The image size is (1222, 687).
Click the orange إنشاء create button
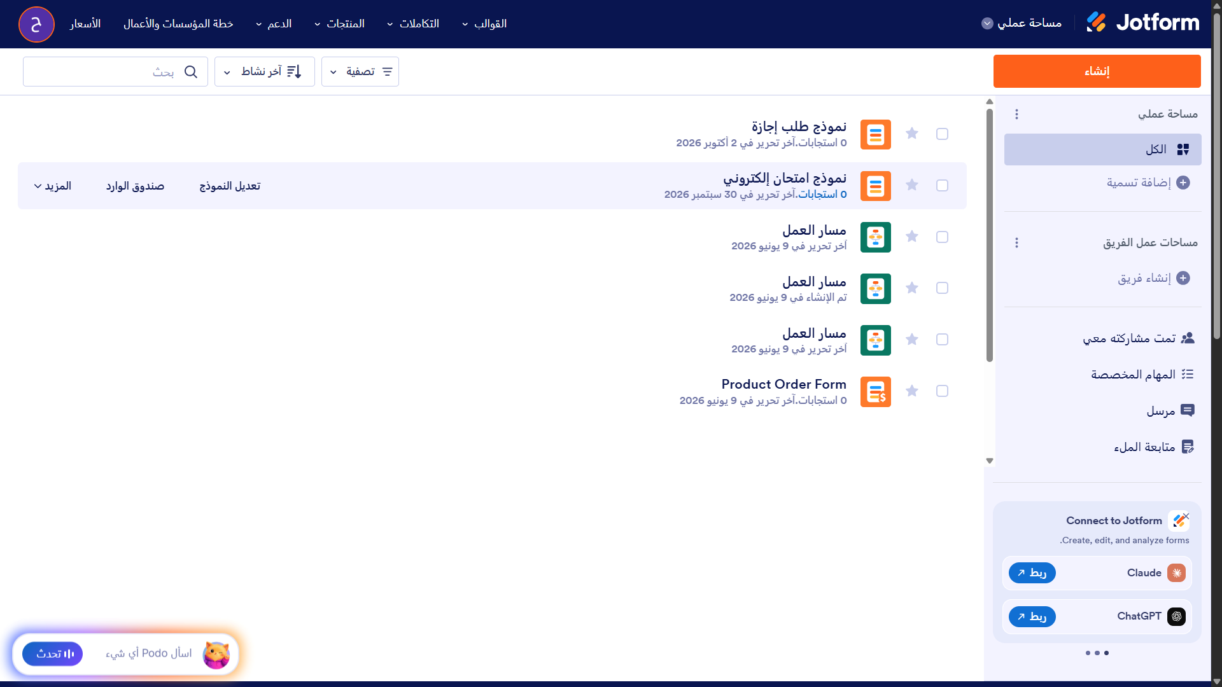point(1097,71)
